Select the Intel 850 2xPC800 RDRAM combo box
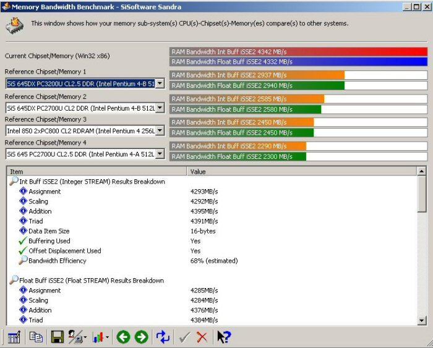433x348 pixels. (85, 130)
